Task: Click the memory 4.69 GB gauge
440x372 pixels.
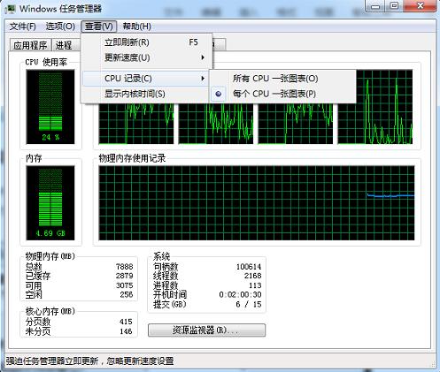Action: click(x=50, y=203)
